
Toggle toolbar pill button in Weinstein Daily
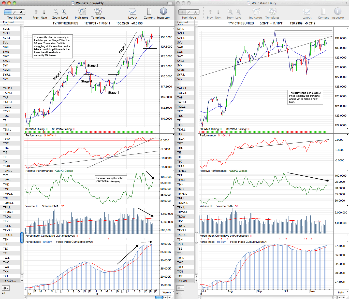[344, 3]
